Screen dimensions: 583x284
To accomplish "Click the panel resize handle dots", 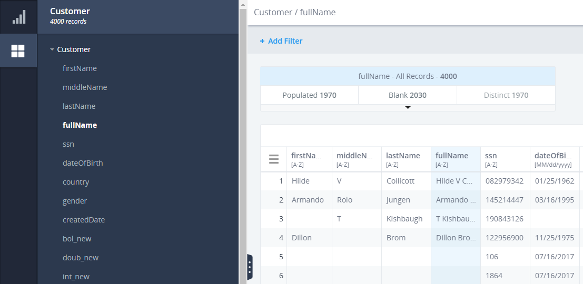I will point(250,267).
